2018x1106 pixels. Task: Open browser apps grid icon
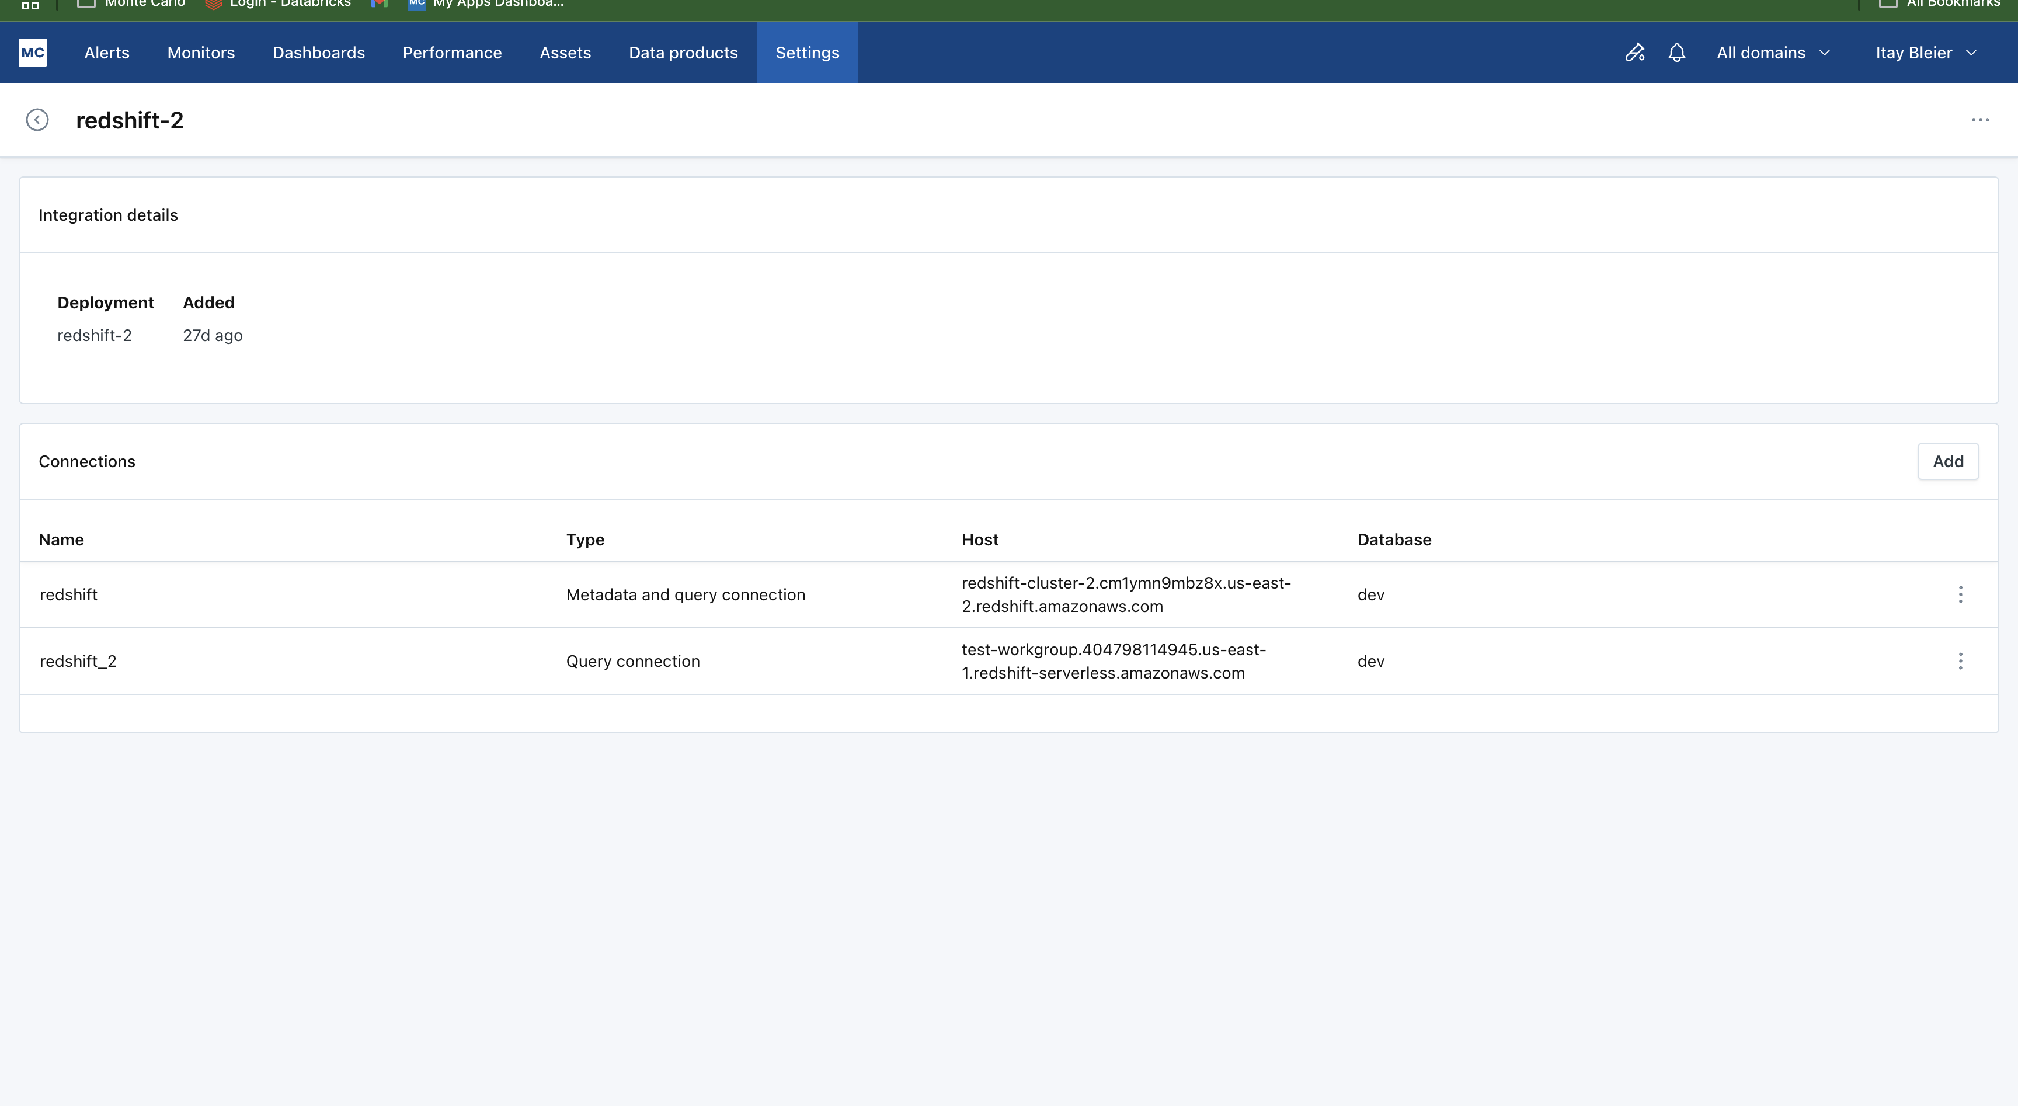coord(30,5)
